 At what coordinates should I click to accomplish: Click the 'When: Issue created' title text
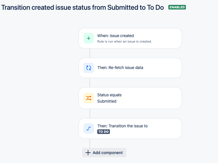click(116, 36)
